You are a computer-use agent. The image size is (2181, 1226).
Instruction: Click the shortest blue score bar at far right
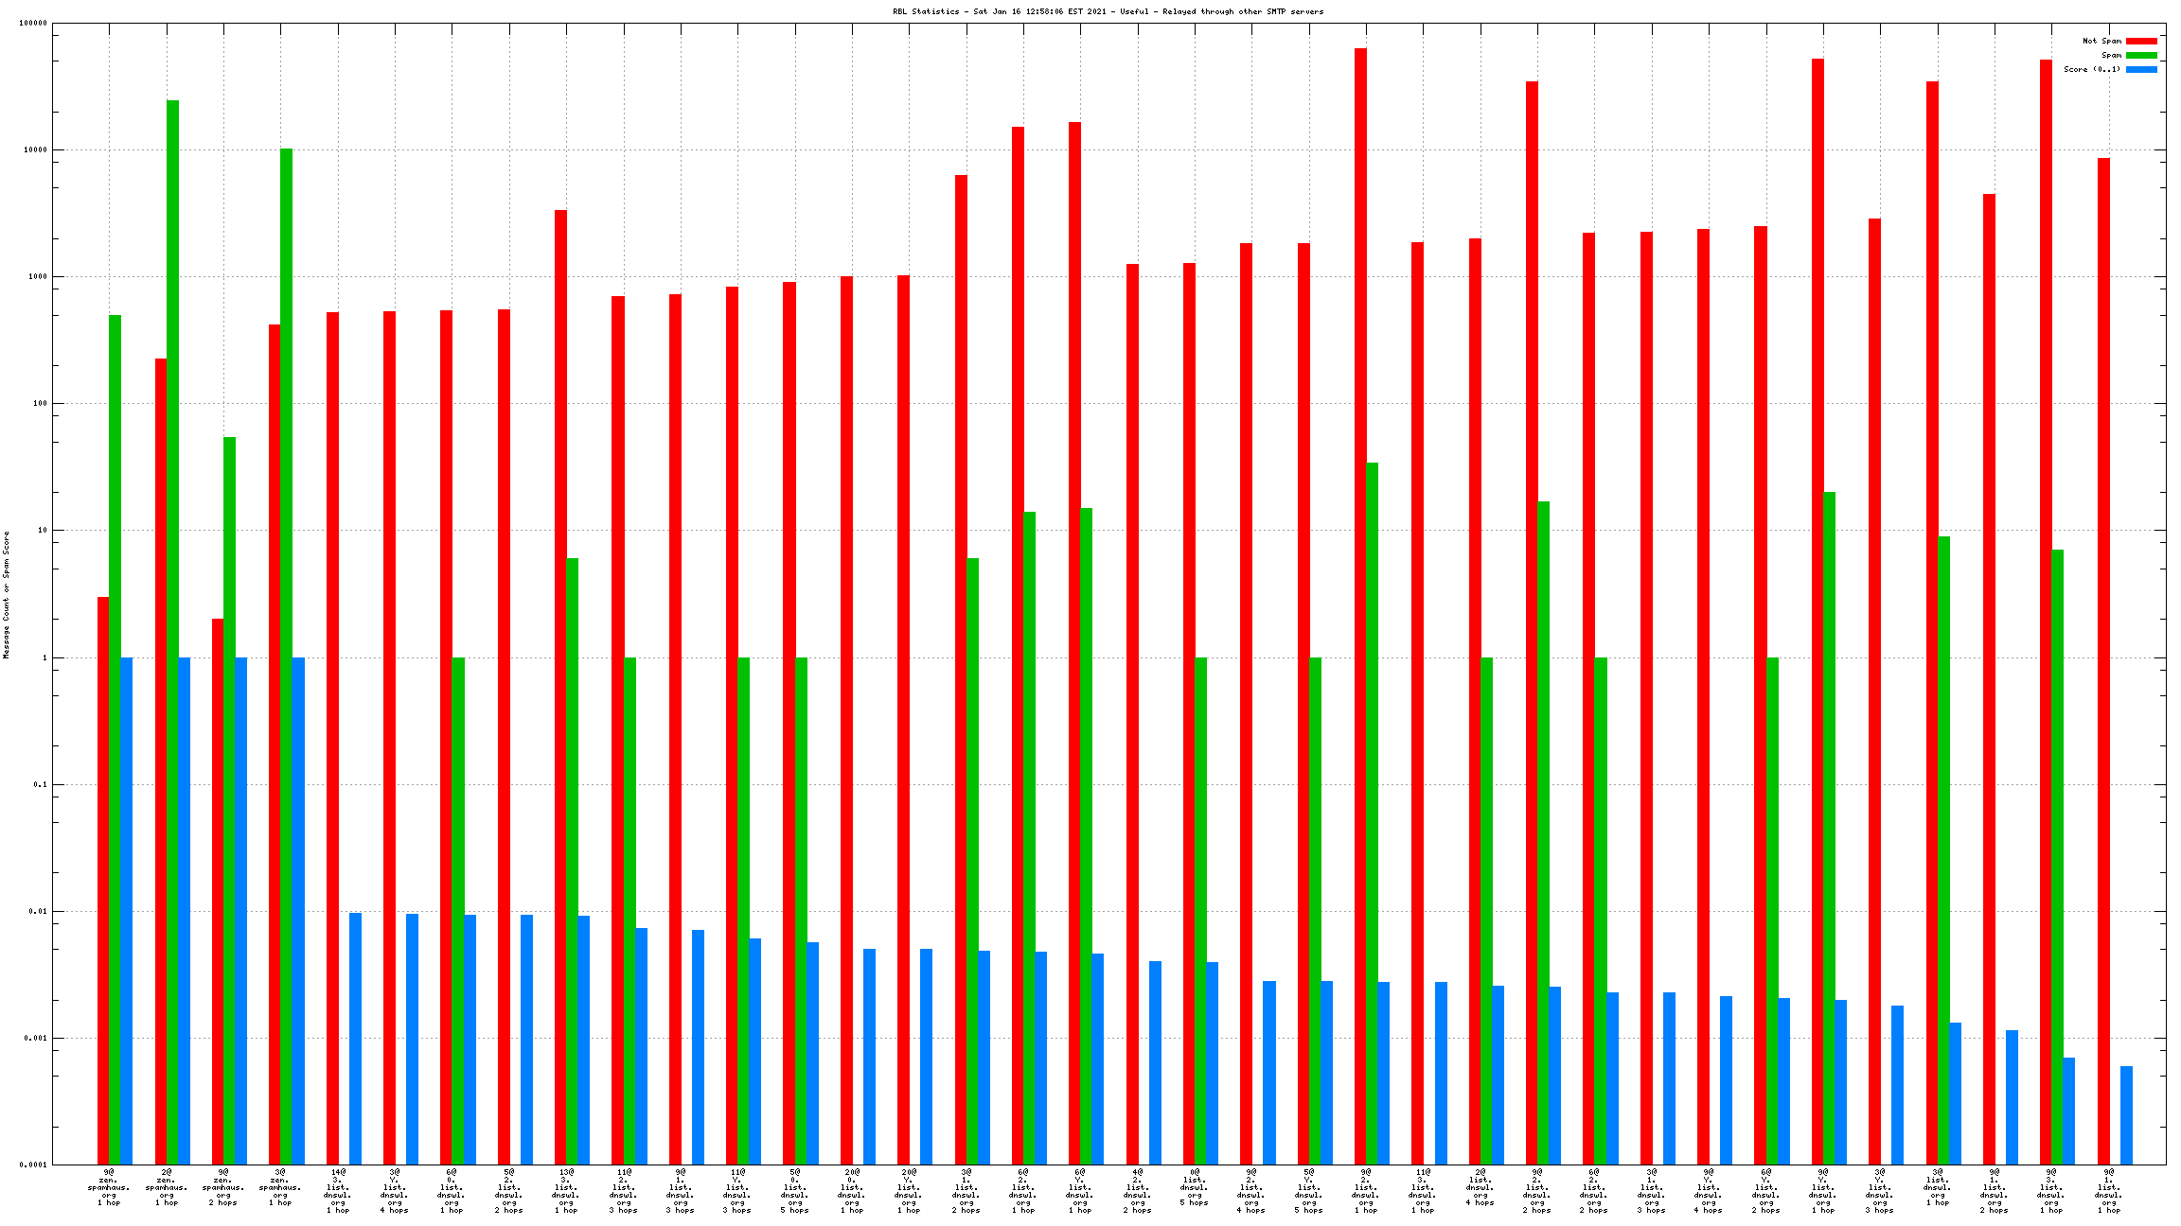click(2126, 1114)
